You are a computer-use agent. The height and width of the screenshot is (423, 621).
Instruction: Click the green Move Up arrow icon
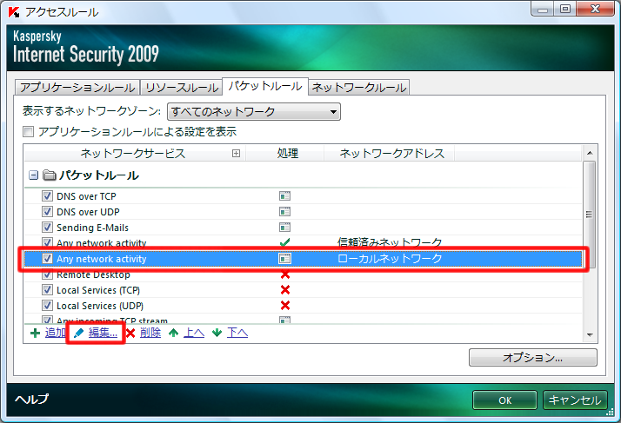174,333
